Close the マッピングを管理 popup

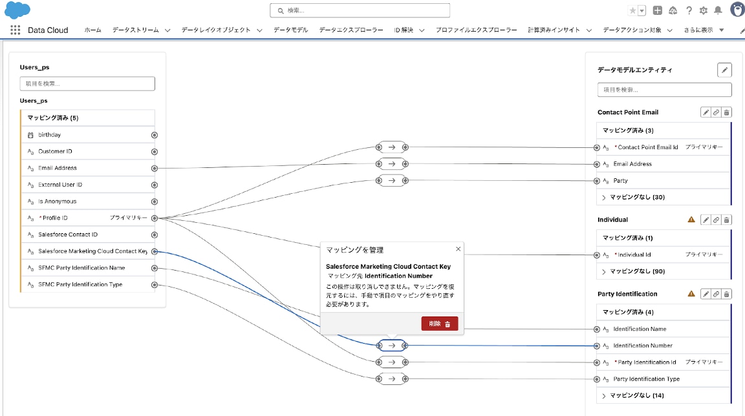(x=459, y=249)
